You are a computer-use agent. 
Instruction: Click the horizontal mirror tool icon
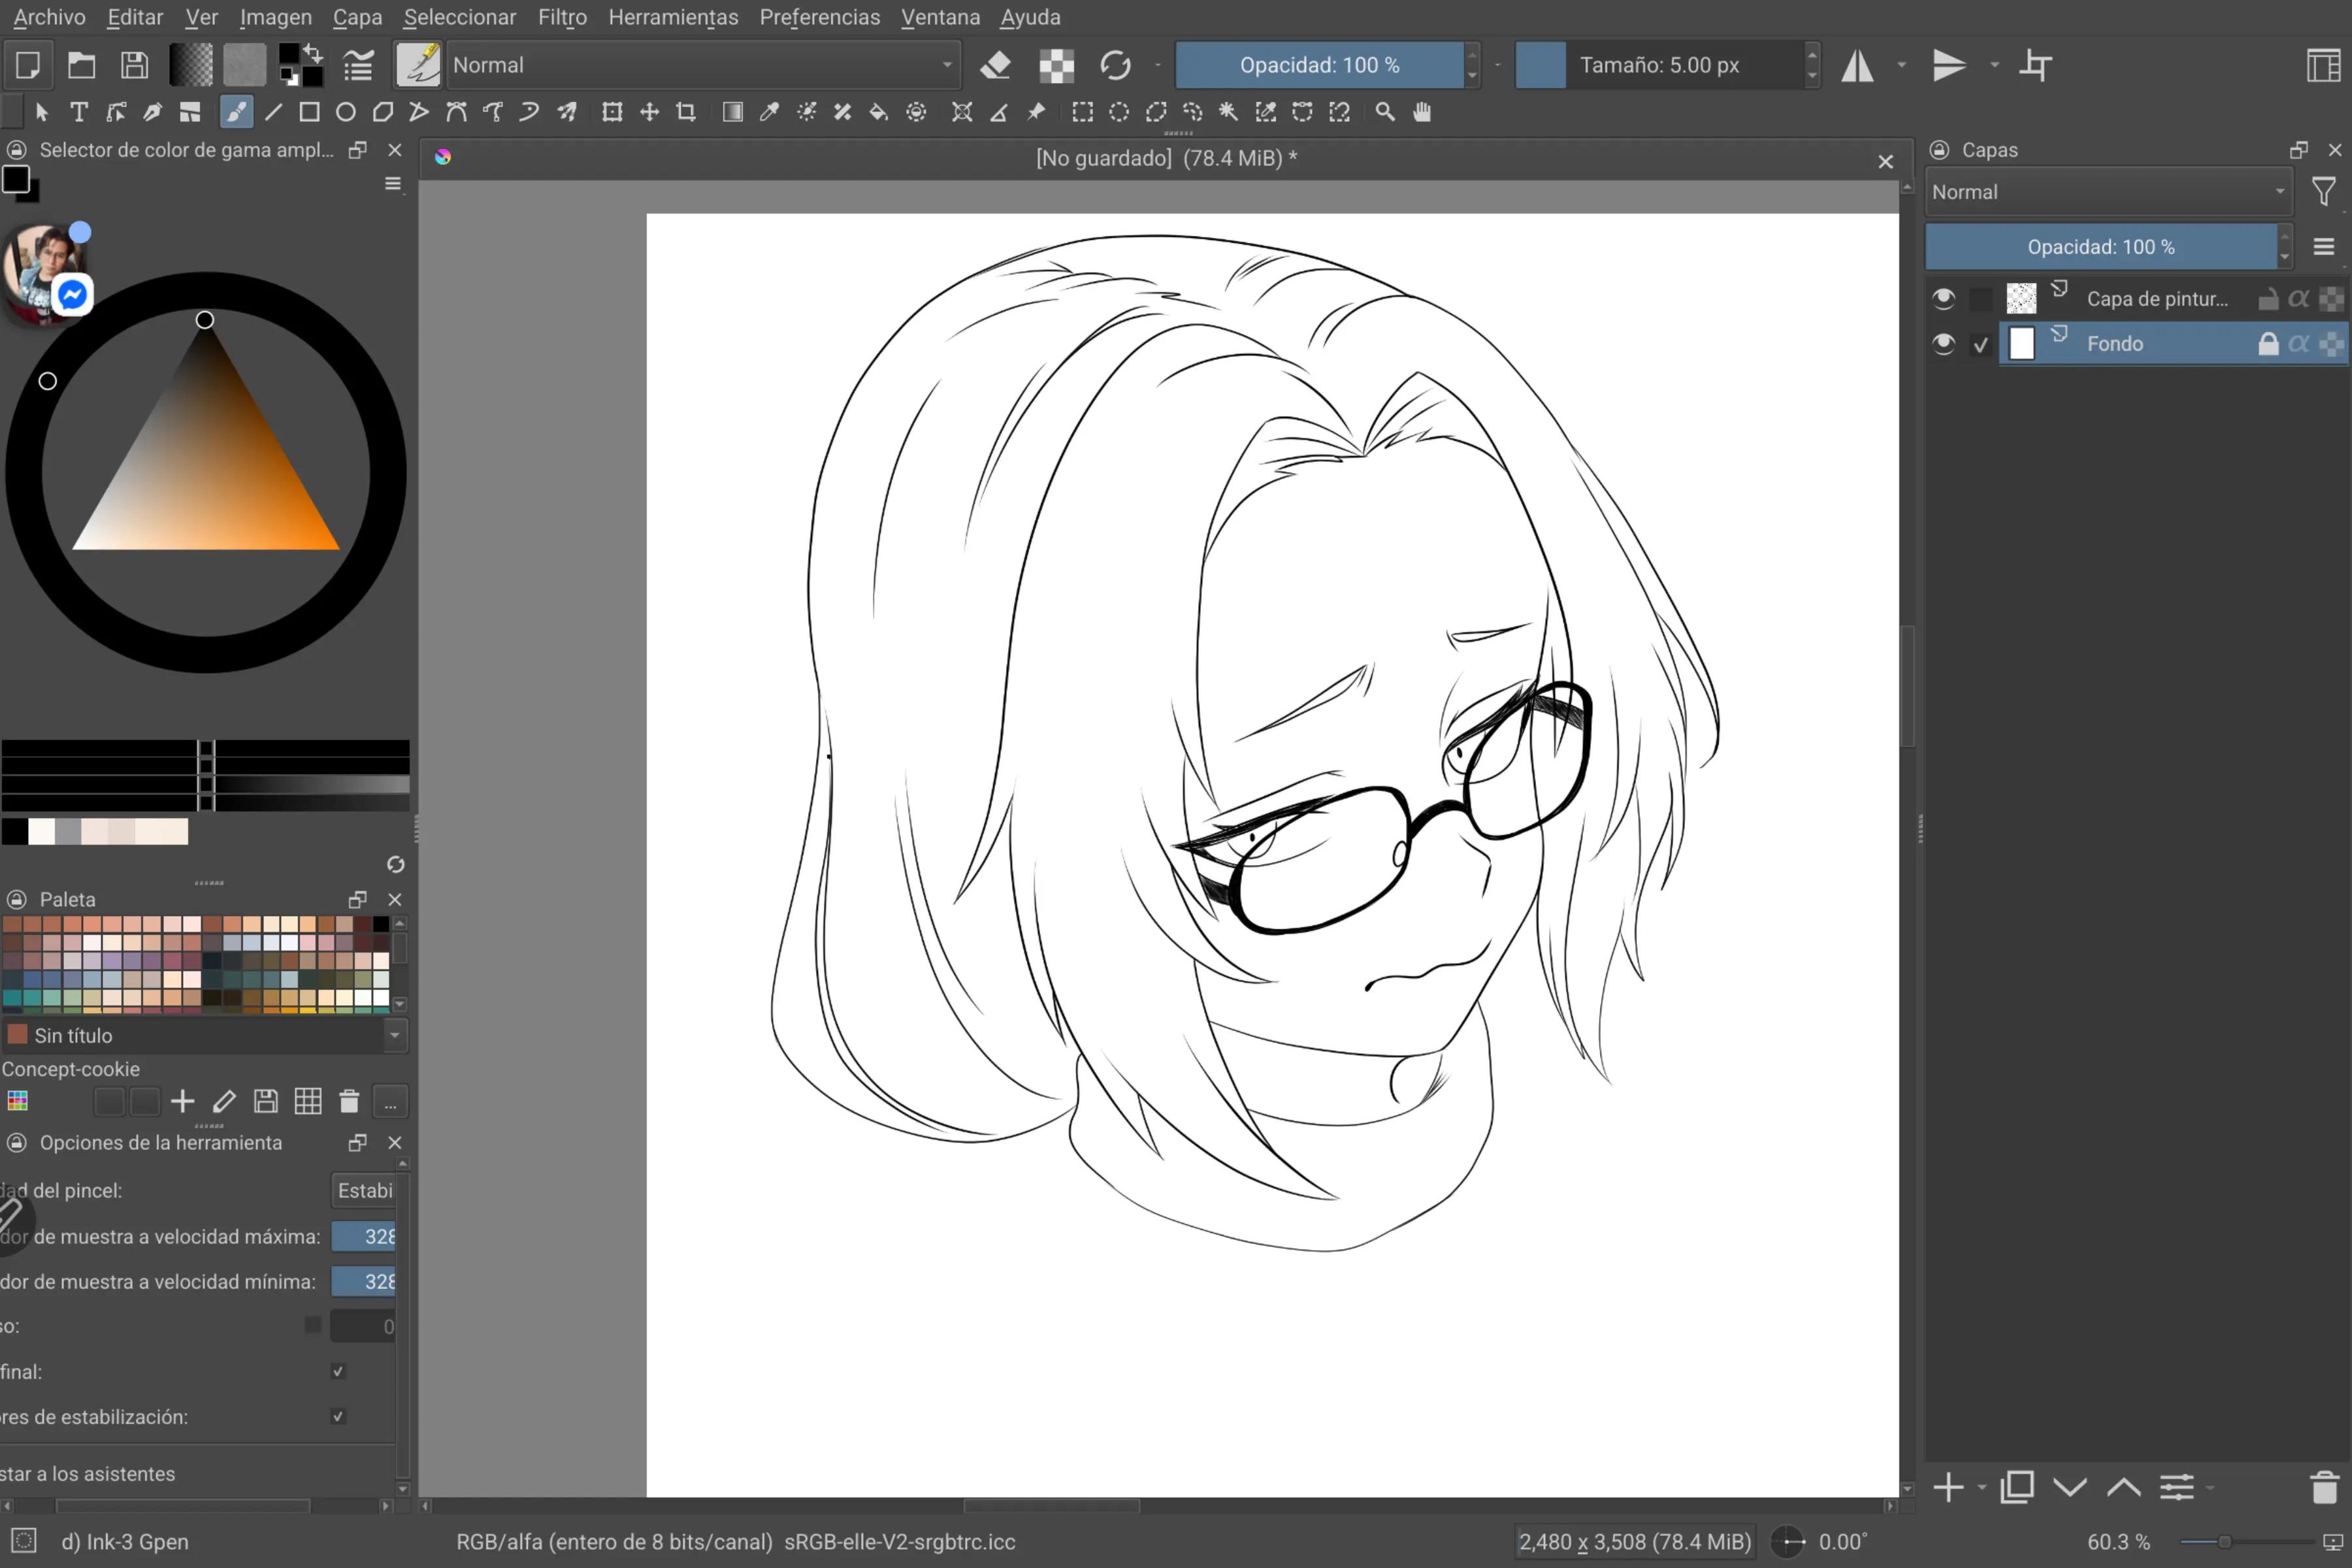(x=1858, y=65)
